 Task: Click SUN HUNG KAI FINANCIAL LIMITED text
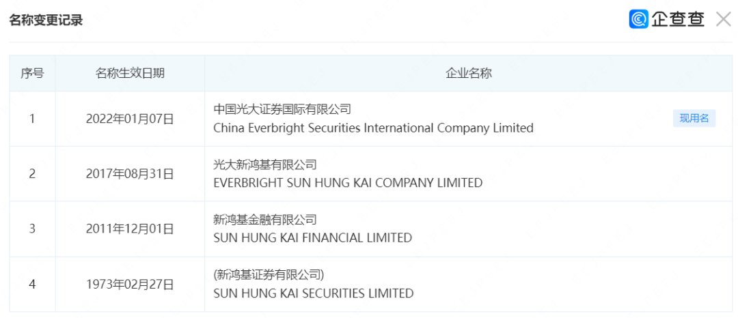312,238
